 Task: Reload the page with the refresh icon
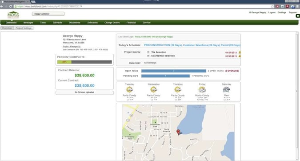click(11, 6)
